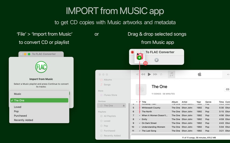230x143 pixels.
Task: Toggle the checkmark for The North
Action: coord(140,112)
